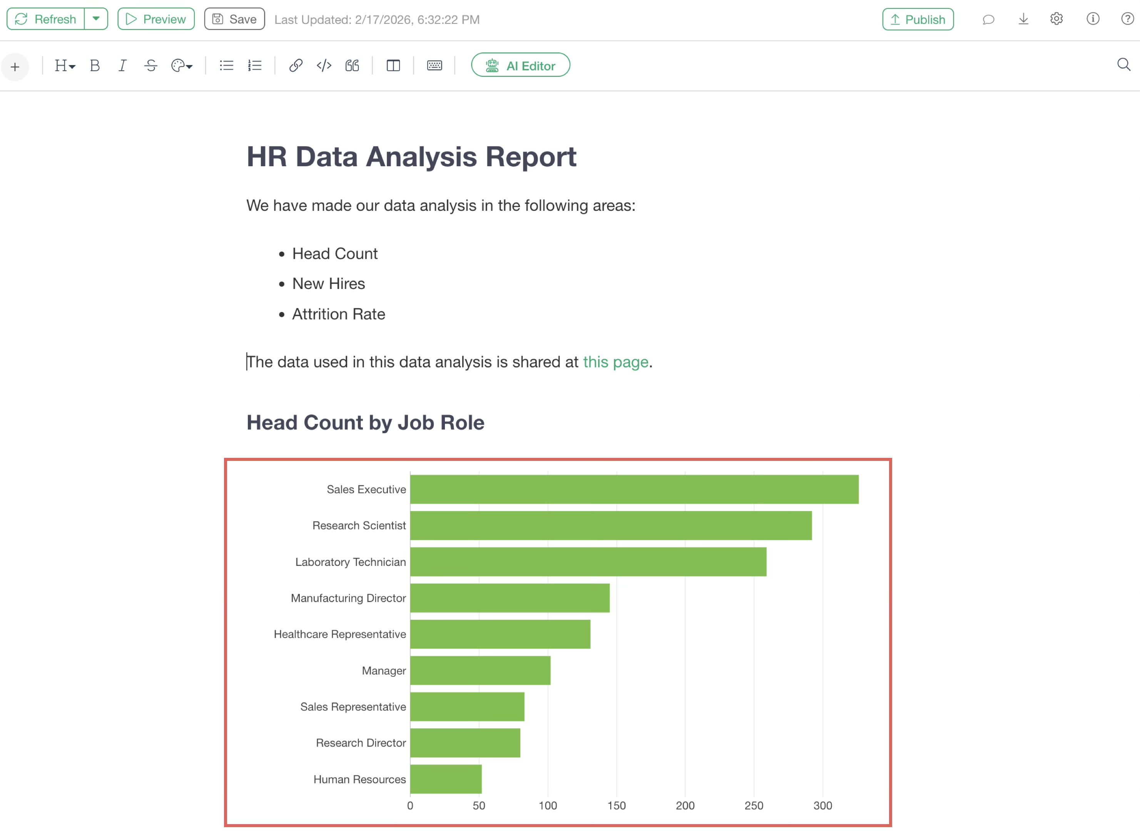The height and width of the screenshot is (831, 1140).
Task: Insert a bulleted list
Action: click(226, 66)
